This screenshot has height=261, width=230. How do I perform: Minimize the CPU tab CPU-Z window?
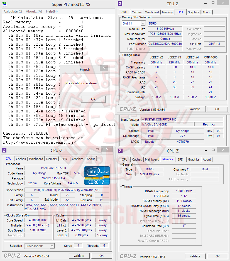pyautogui.click(x=90, y=150)
